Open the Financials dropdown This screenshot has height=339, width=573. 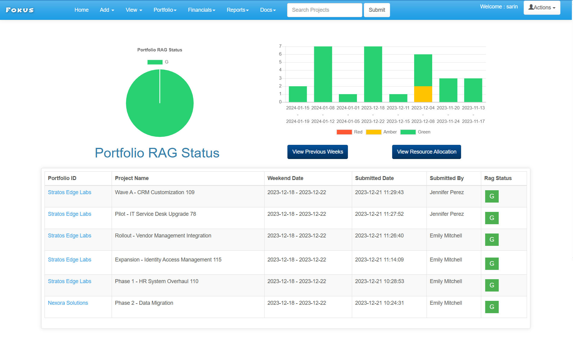tap(201, 10)
